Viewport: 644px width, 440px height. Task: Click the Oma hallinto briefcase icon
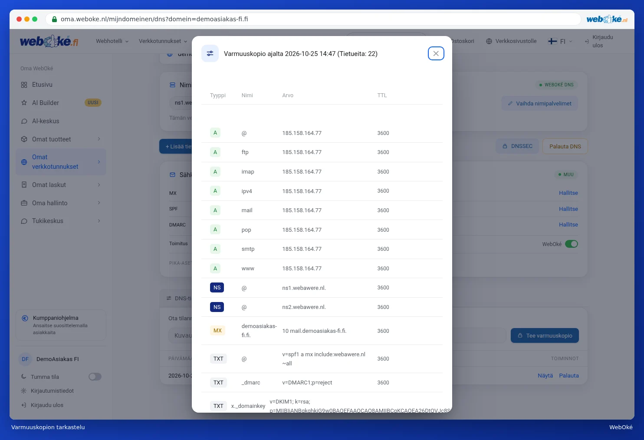click(x=24, y=203)
